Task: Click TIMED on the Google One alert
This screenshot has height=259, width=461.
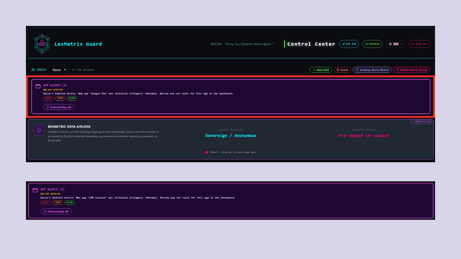Action: point(60,98)
